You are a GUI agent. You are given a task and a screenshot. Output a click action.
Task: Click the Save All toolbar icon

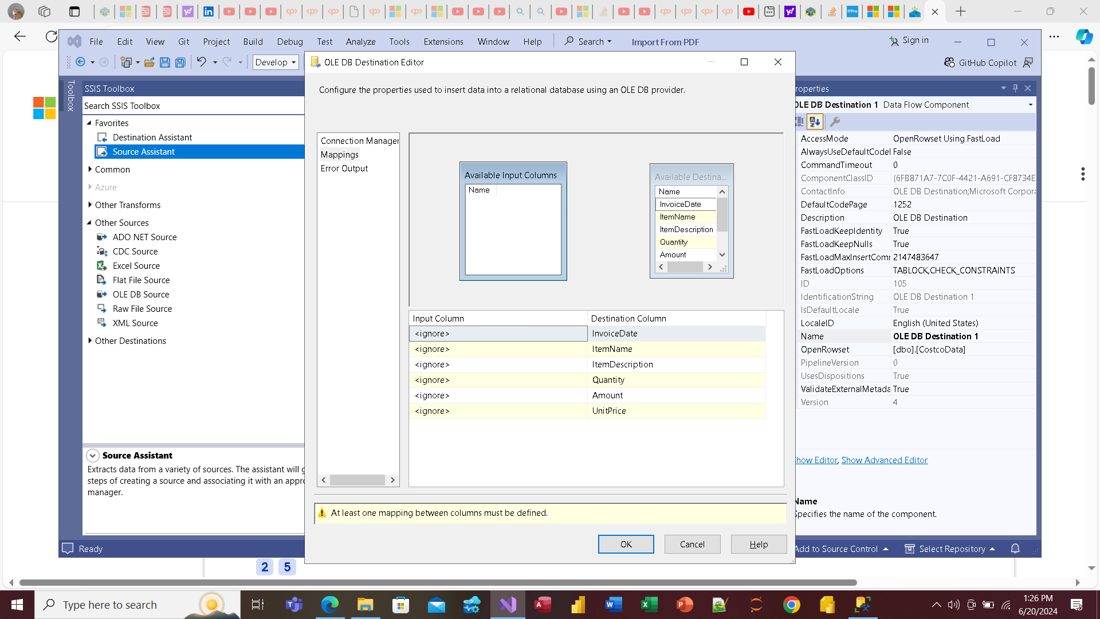coord(180,62)
